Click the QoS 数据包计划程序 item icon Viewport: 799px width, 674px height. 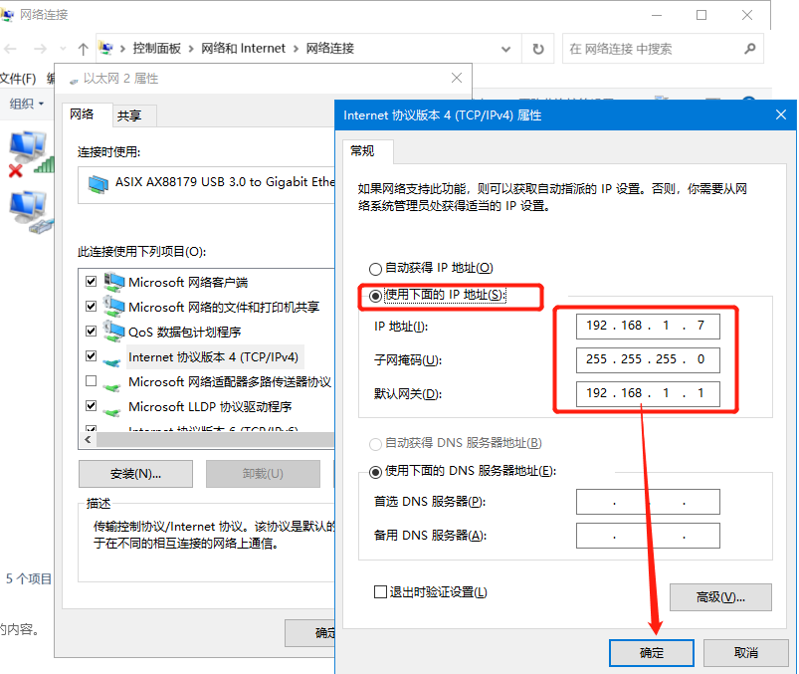(114, 332)
